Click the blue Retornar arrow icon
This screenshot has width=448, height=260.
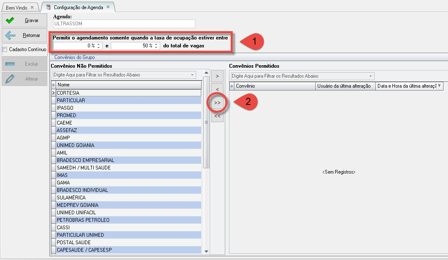click(10, 35)
